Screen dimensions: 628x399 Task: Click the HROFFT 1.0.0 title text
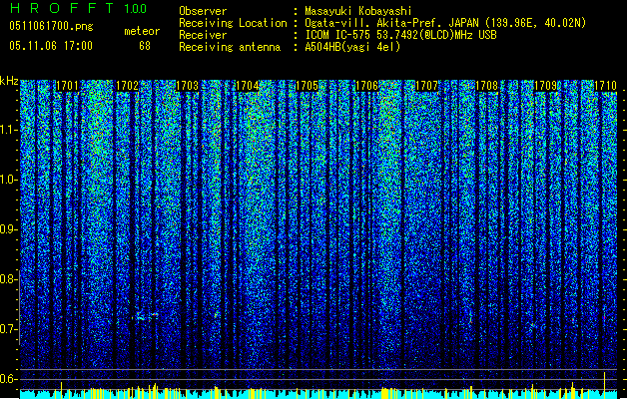pyautogui.click(x=78, y=8)
